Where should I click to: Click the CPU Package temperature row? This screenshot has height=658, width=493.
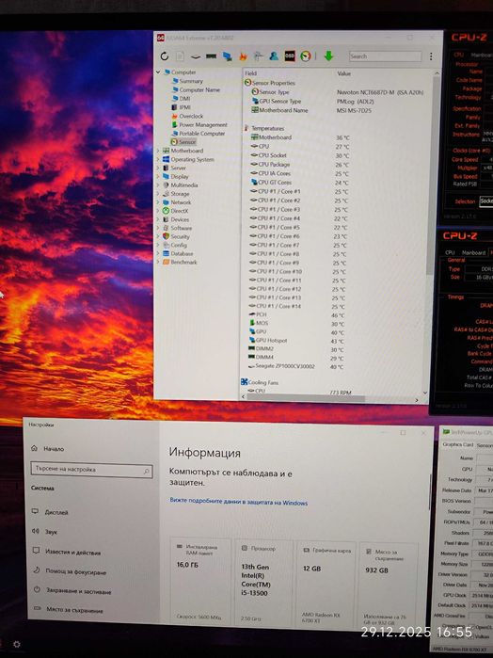click(x=299, y=165)
